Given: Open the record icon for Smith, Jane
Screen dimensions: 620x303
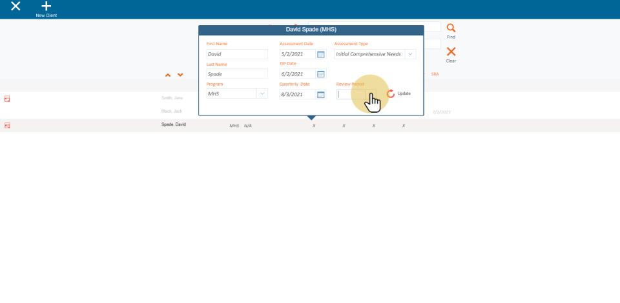Looking at the screenshot, I should (x=7, y=99).
